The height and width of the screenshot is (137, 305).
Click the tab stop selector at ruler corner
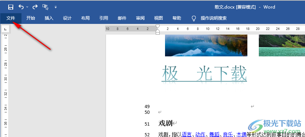pyautogui.click(x=5, y=29)
